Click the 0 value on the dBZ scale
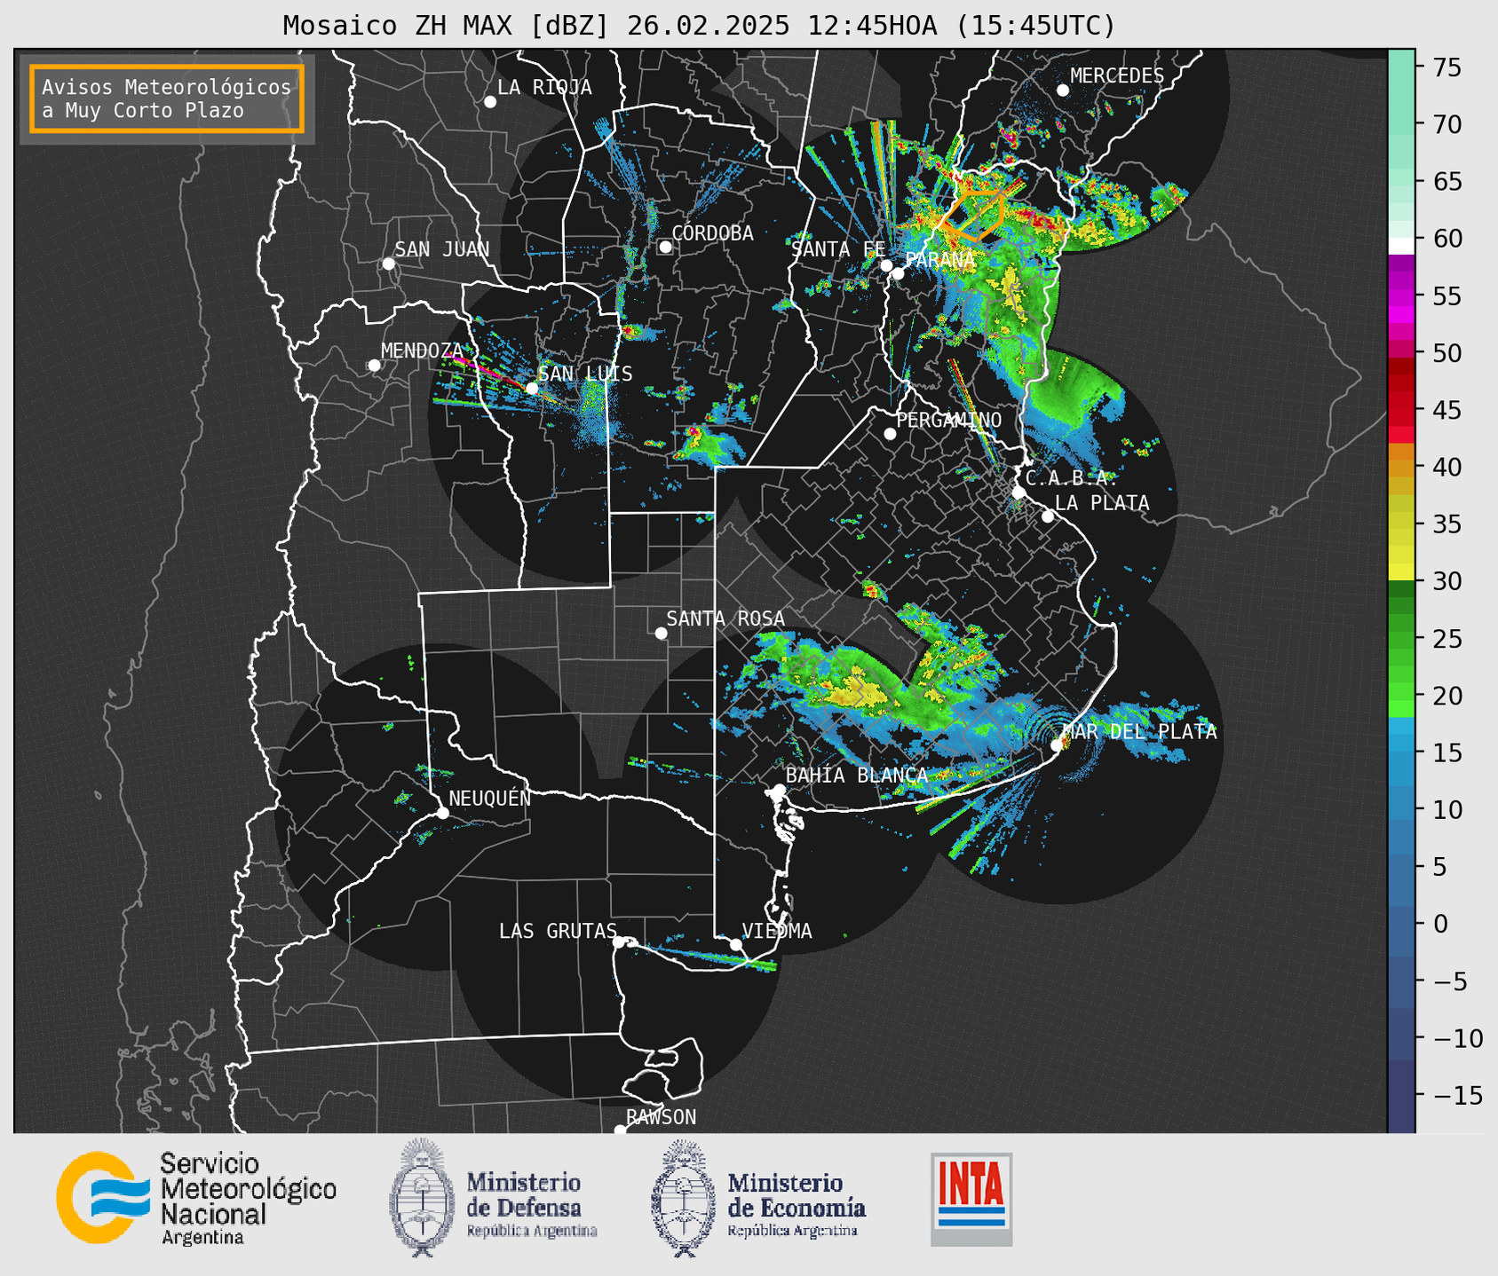Viewport: 1498px width, 1276px height. click(x=1440, y=925)
